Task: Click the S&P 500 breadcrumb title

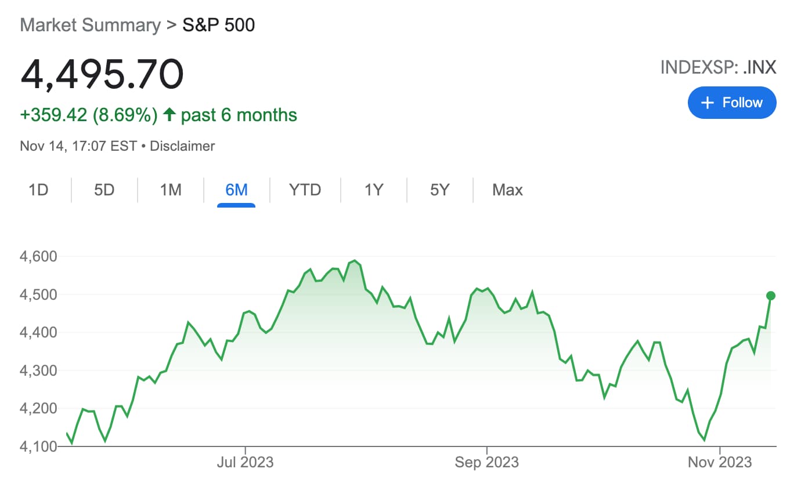Action: (x=219, y=26)
